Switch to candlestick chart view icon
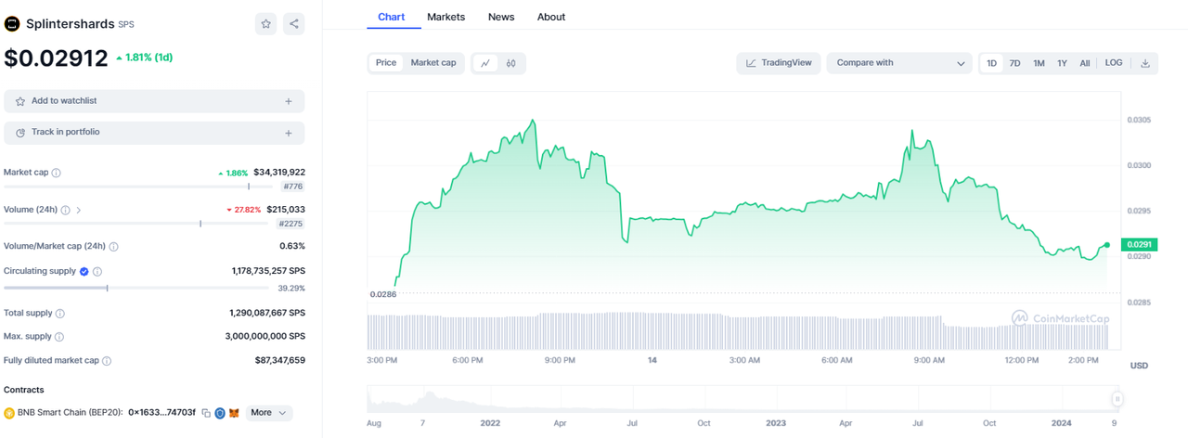The width and height of the screenshot is (1188, 438). [x=510, y=63]
